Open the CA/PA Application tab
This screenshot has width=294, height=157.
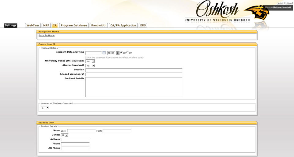point(123,25)
